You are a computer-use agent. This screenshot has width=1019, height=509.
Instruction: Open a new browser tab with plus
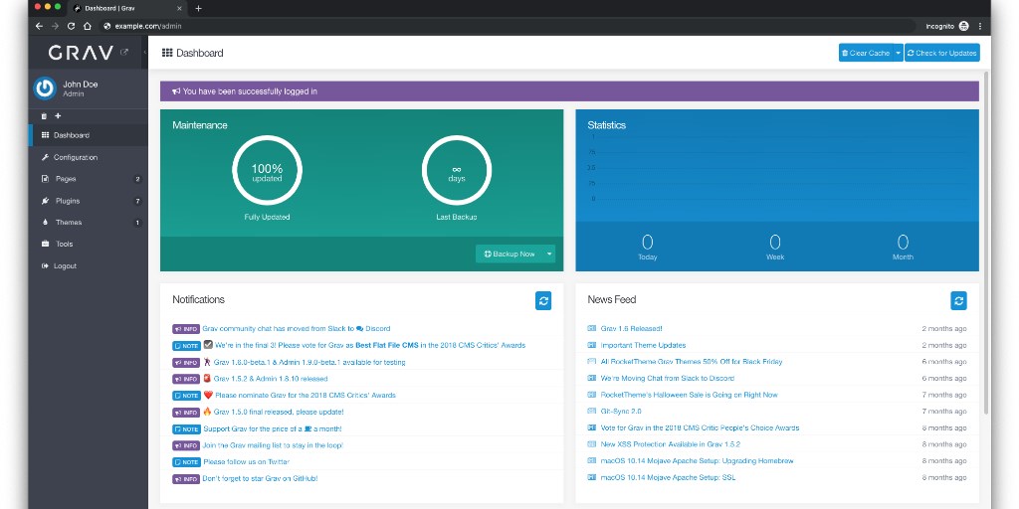[x=198, y=8]
